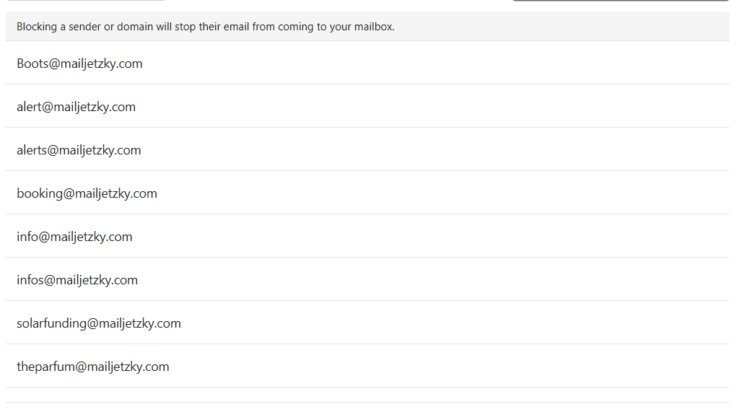This screenshot has height=420, width=749.
Task: Select blocked sender Boots@mailjetzky.com
Action: point(79,64)
